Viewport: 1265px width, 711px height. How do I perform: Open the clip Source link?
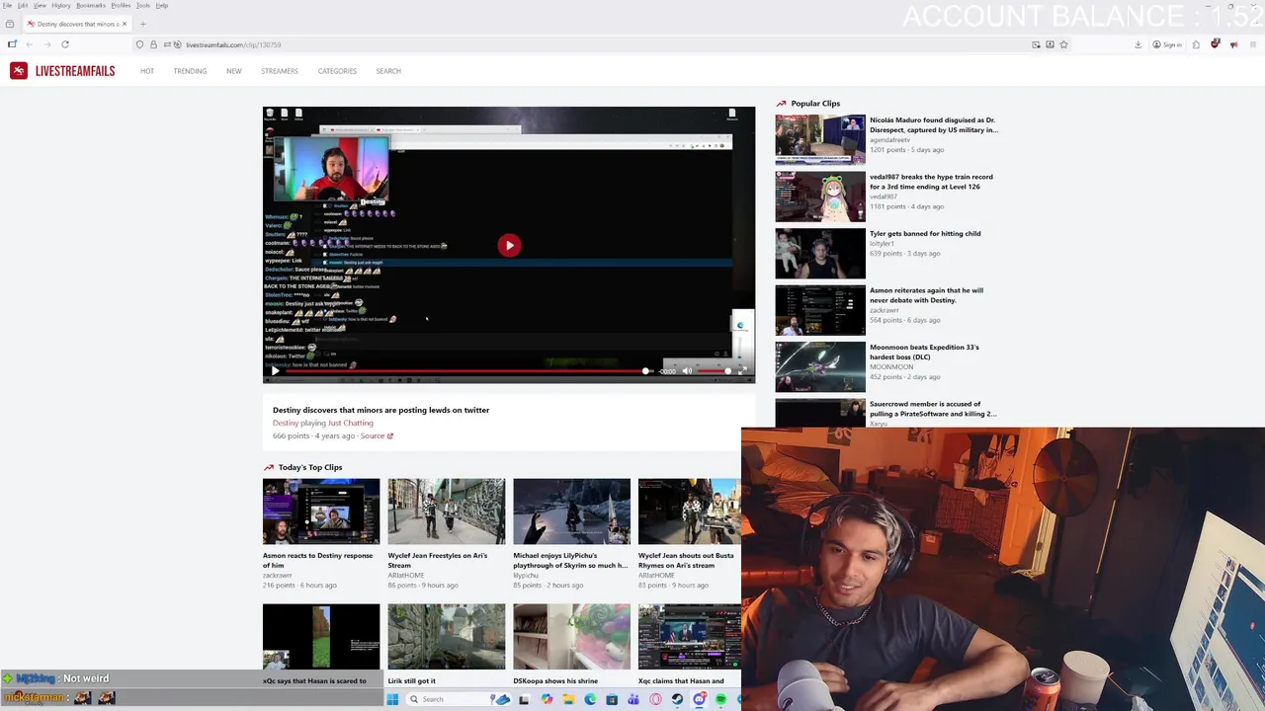click(x=377, y=435)
